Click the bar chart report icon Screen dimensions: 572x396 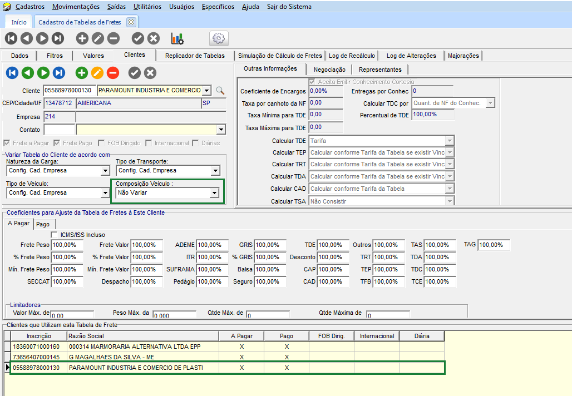click(x=177, y=38)
